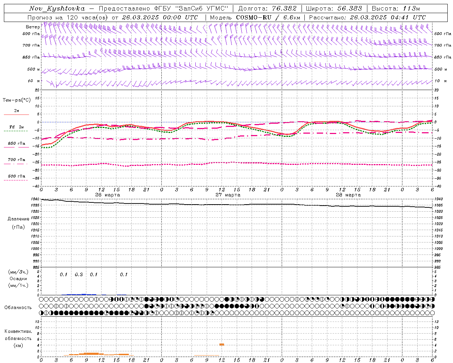Screen dimensions: 453x363
Task: Click the (мм/3ч.) precipitation unit label
Action: click(18, 272)
